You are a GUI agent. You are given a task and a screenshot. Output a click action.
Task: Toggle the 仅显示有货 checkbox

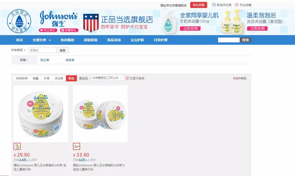pos(127,78)
